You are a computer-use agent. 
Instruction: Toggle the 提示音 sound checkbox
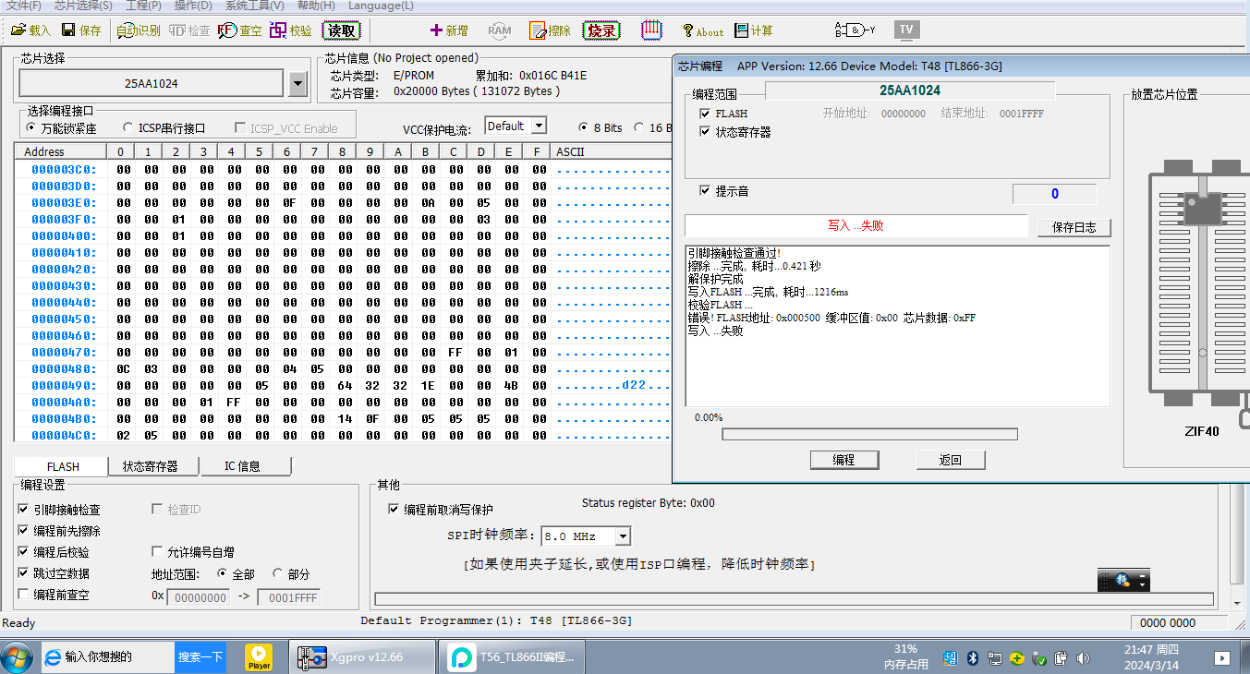pyautogui.click(x=707, y=190)
